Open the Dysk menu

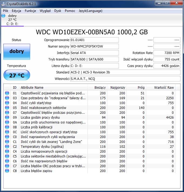tap(58, 11)
